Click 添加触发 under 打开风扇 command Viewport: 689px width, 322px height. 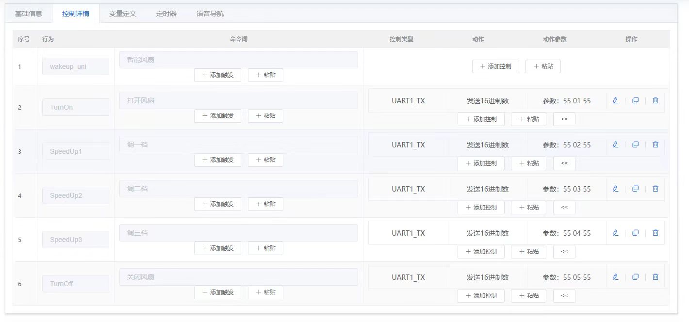(x=217, y=116)
